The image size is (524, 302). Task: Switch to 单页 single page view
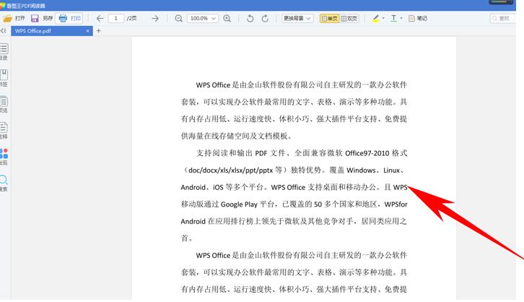pos(329,18)
